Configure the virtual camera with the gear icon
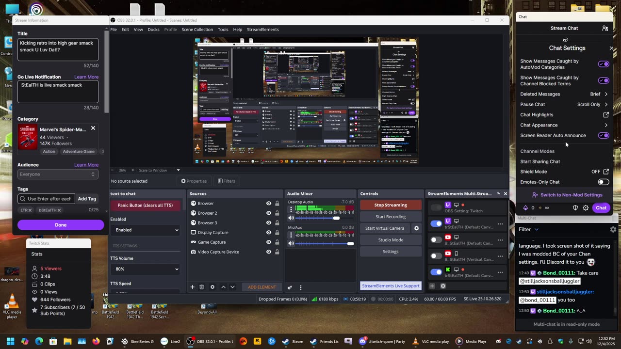The width and height of the screenshot is (621, 349). pos(416,228)
